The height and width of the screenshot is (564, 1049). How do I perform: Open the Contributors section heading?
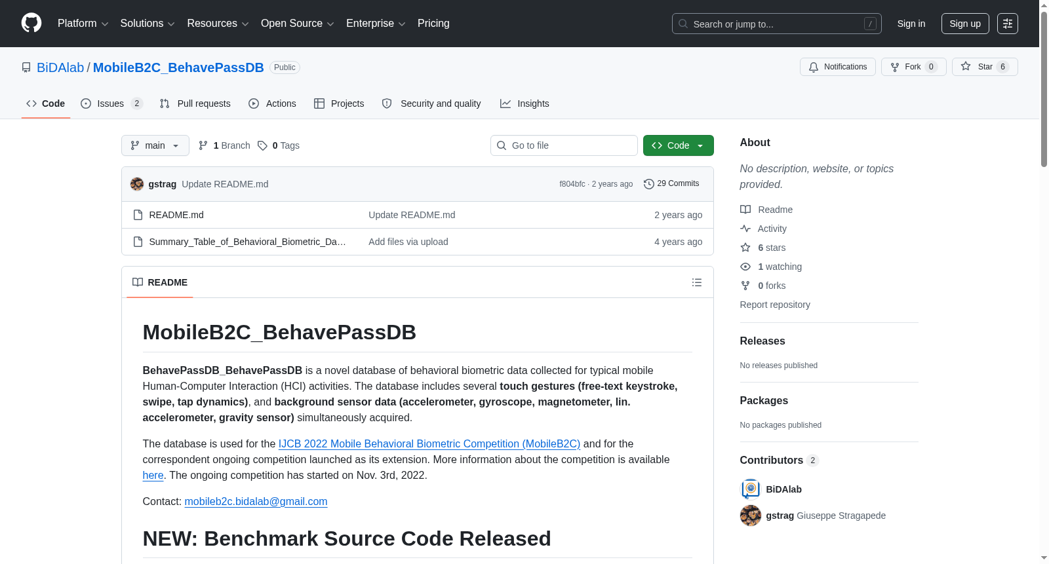pyautogui.click(x=779, y=461)
